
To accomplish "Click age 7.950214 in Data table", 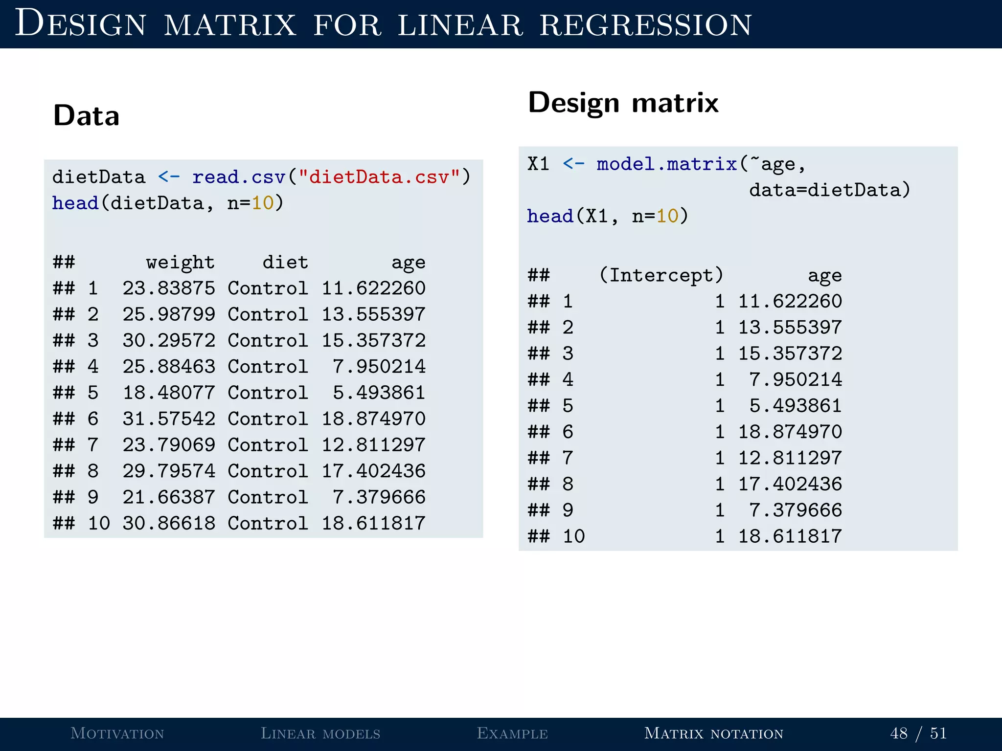I will pyautogui.click(x=380, y=367).
